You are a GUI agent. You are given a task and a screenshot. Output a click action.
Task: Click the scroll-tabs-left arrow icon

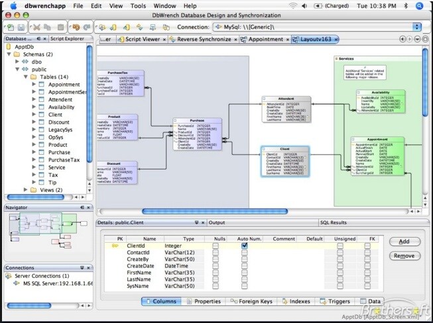coord(402,39)
